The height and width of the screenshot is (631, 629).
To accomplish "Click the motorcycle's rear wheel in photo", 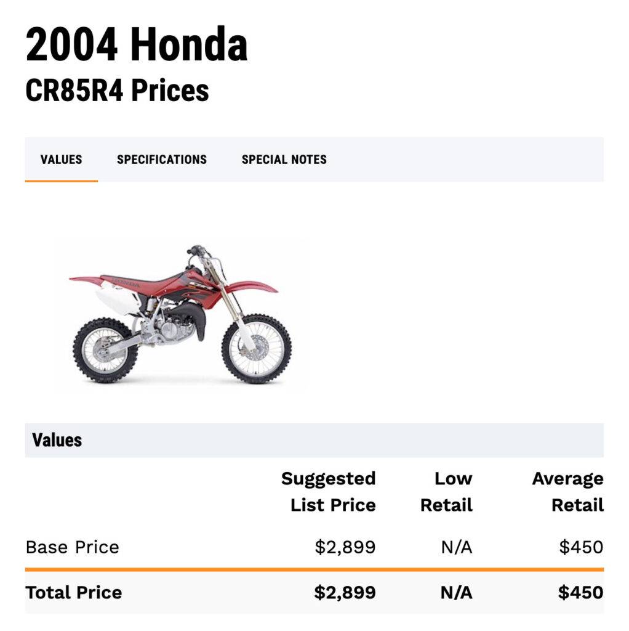I will 105,350.
